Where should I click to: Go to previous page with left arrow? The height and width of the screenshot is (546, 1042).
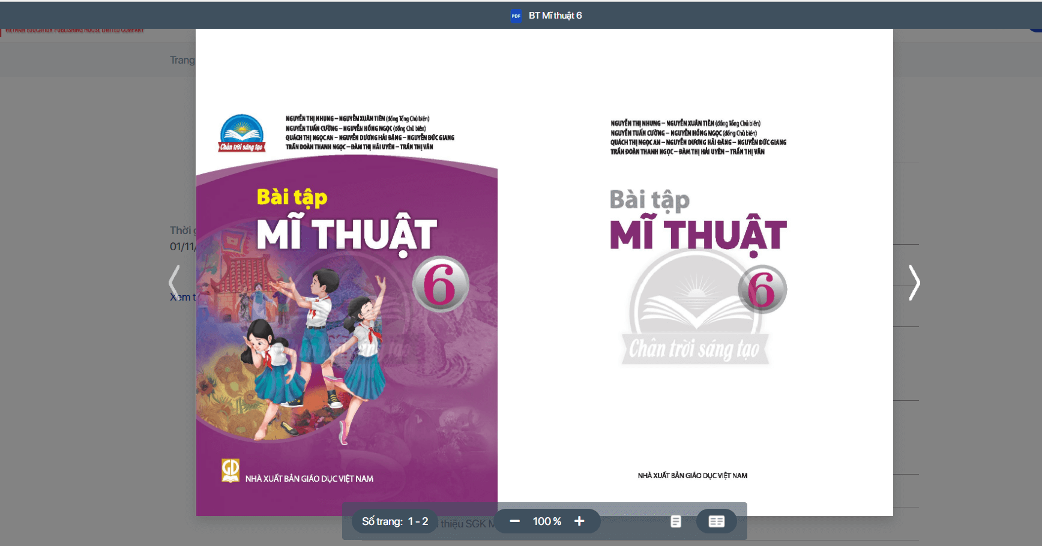pos(174,283)
